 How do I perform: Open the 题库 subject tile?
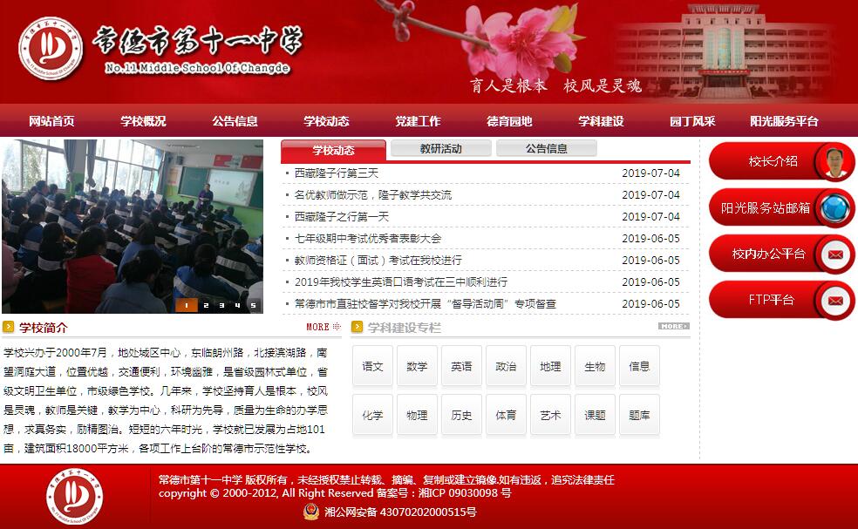click(x=639, y=416)
